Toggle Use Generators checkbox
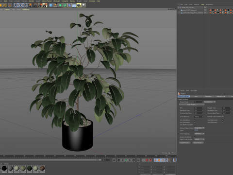 coord(195,122)
